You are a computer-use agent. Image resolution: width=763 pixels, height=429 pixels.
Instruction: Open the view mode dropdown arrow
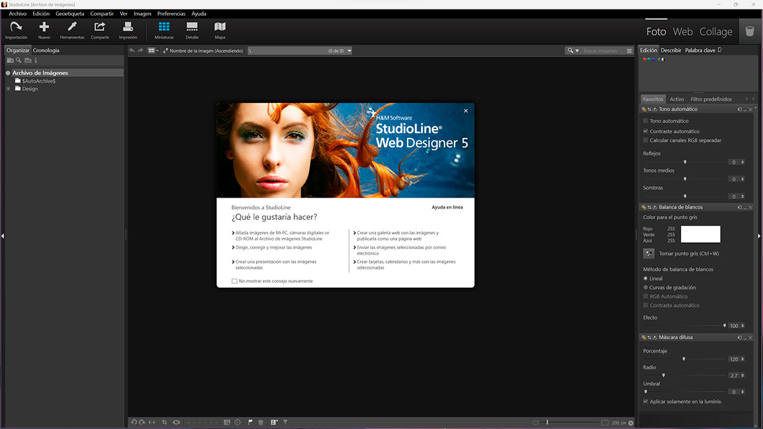pyautogui.click(x=157, y=51)
